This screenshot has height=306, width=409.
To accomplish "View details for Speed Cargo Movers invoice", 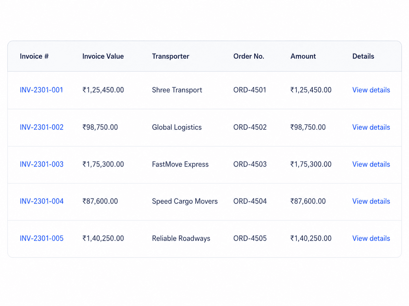I will pos(371,201).
